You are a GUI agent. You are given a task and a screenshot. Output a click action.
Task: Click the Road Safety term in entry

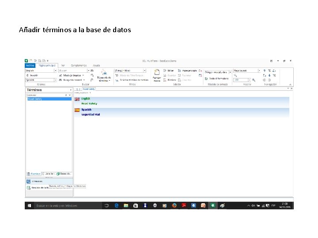tap(89, 104)
